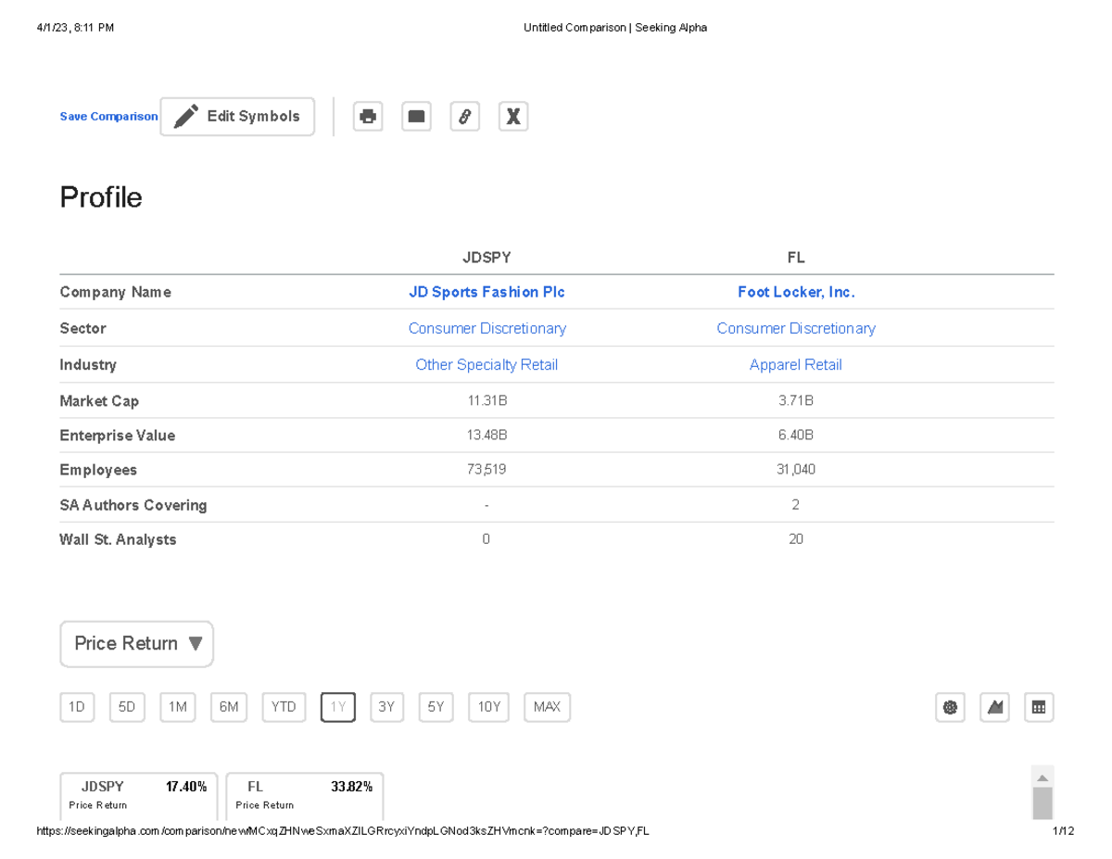Click the print icon

tap(368, 117)
